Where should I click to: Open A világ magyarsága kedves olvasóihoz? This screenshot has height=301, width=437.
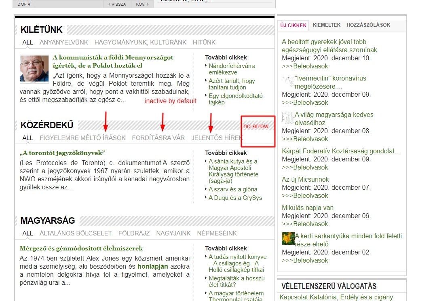[334, 119]
